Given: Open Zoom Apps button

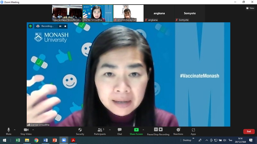Looking at the screenshot, I should click(193, 131).
